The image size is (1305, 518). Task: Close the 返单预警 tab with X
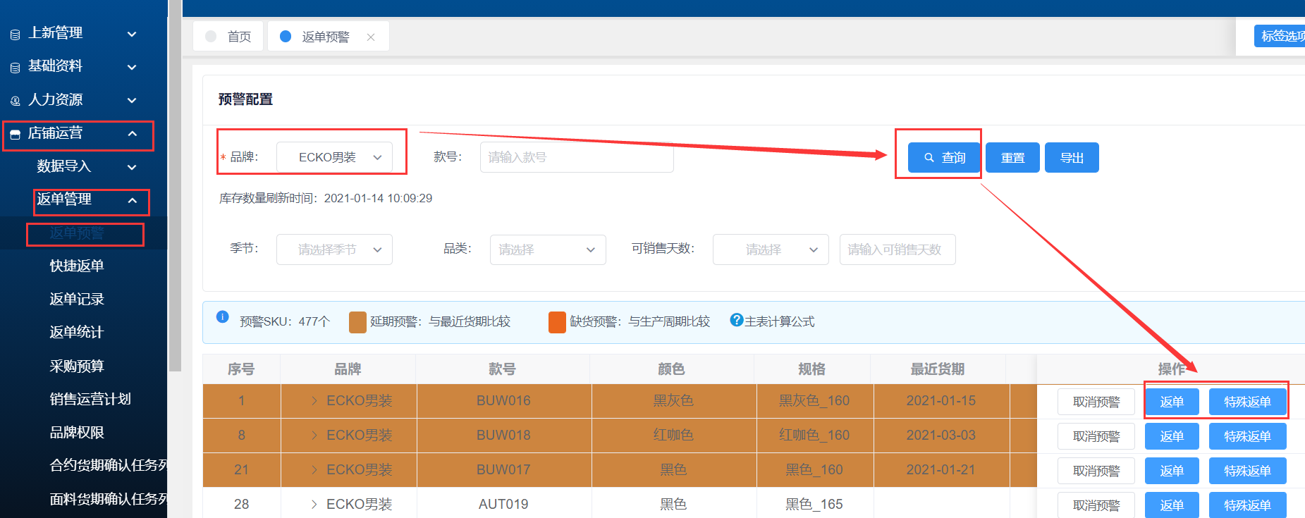click(371, 37)
